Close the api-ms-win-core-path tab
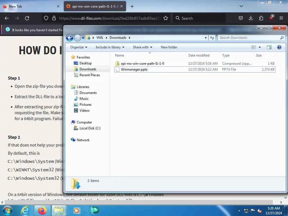The image size is (288, 216). coord(121,6)
